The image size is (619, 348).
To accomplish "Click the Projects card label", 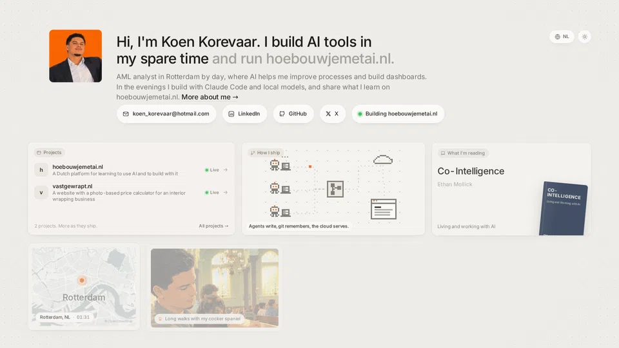I will (x=49, y=152).
